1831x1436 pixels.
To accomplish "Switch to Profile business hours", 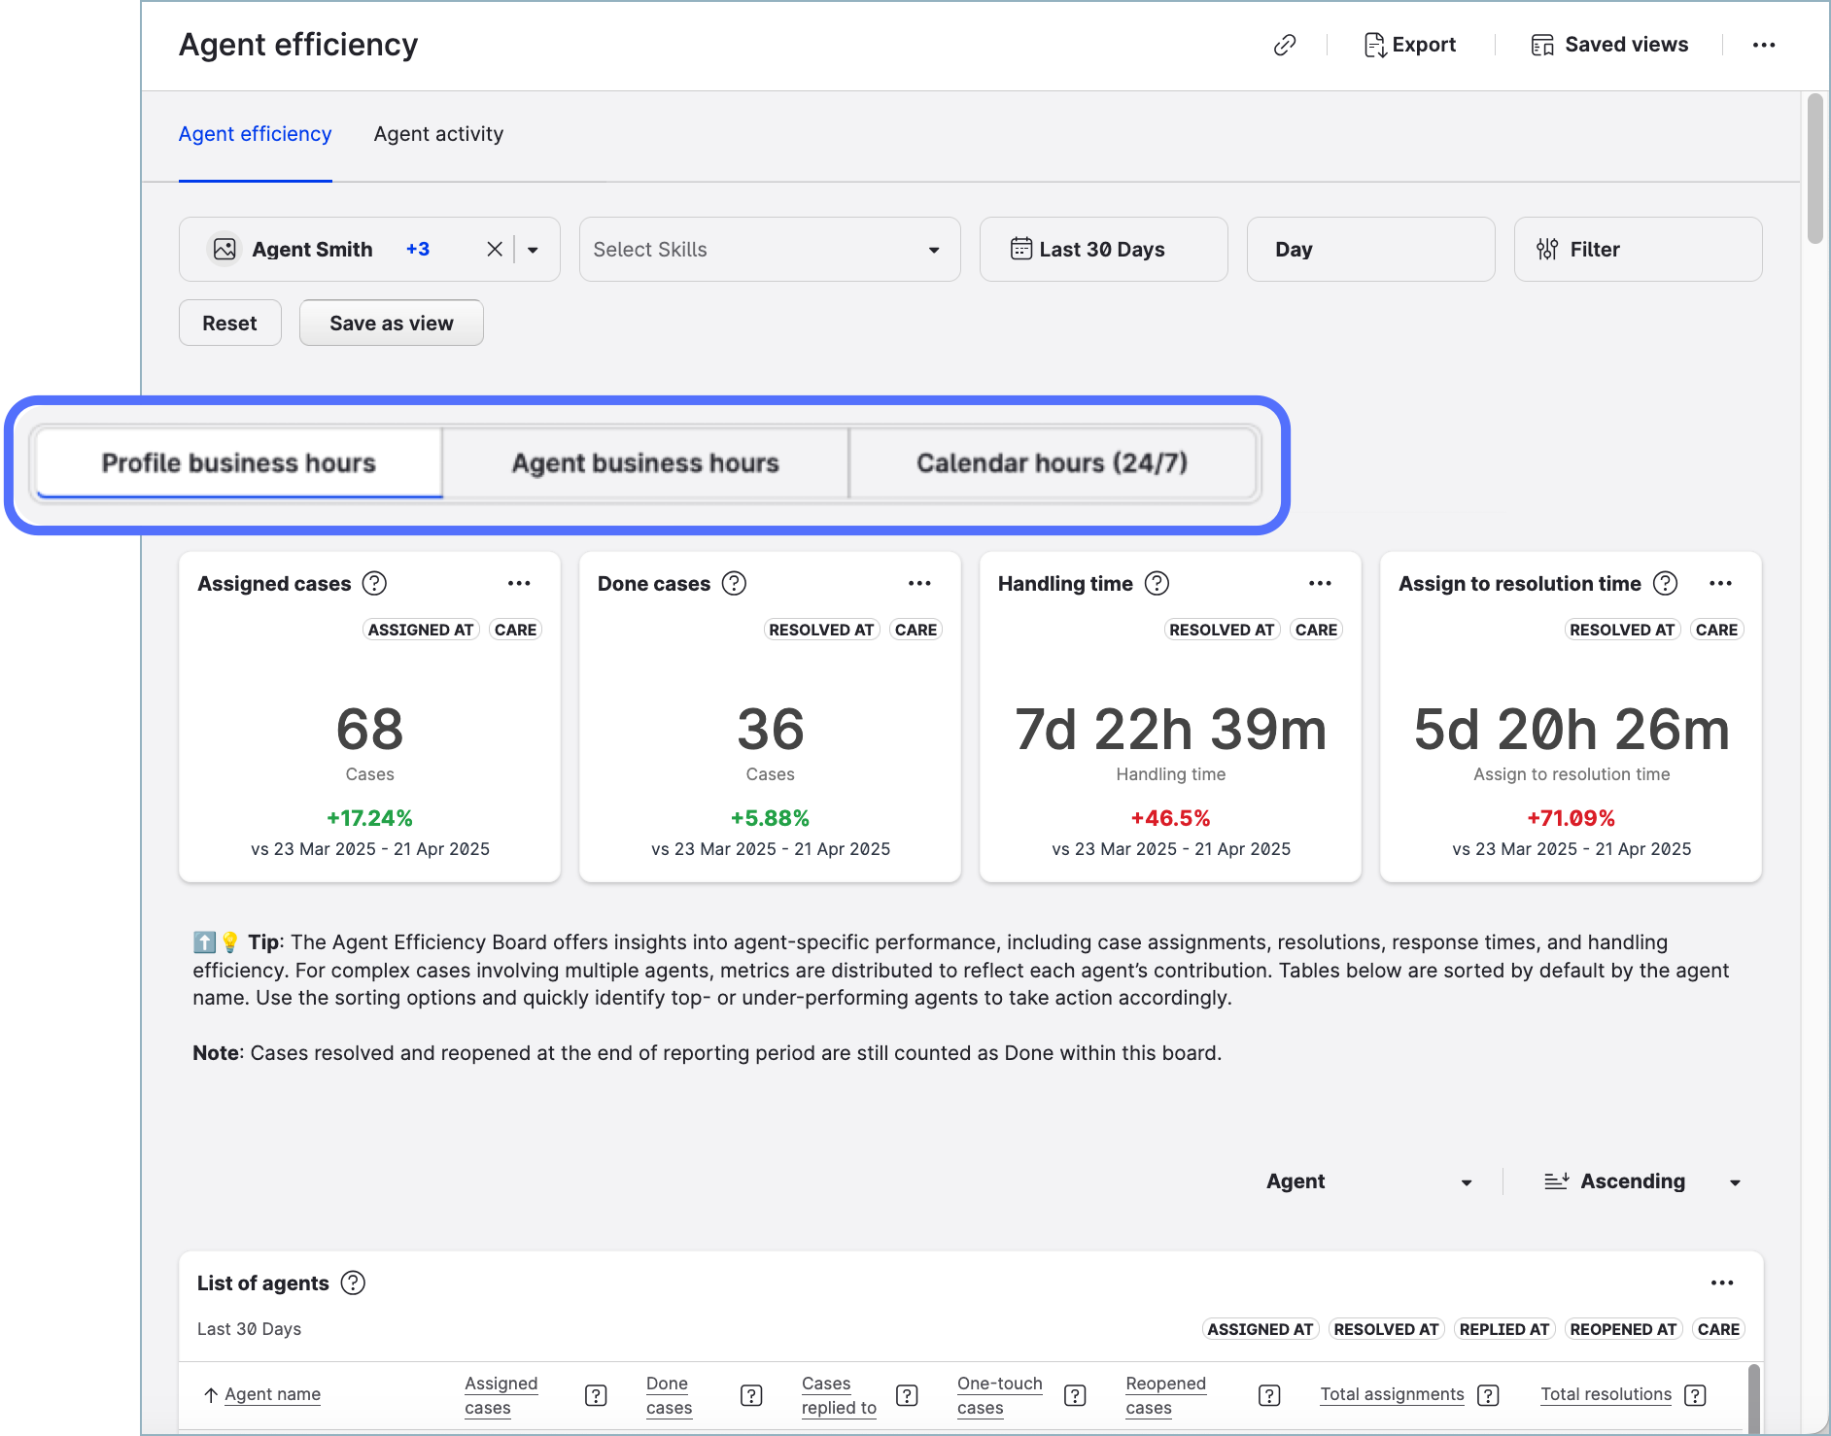I will coord(239,463).
